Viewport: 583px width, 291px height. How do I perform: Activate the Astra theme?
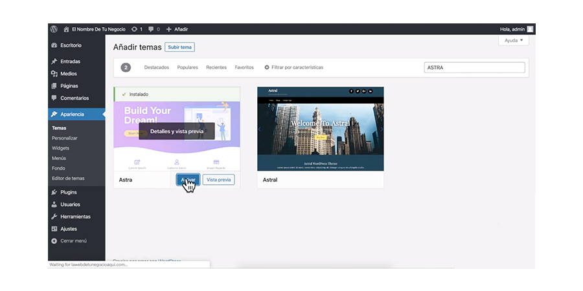click(188, 180)
